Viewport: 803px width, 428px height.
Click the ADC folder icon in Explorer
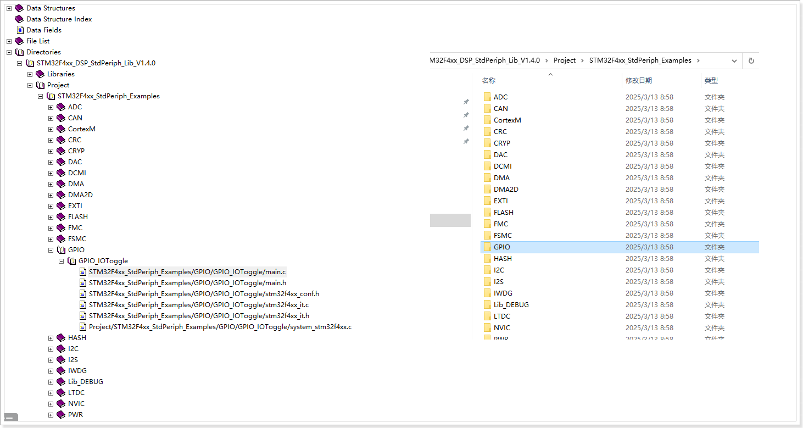tap(487, 97)
